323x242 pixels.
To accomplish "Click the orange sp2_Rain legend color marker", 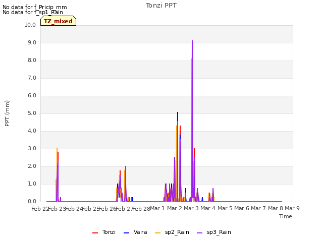I will click(x=158, y=233).
